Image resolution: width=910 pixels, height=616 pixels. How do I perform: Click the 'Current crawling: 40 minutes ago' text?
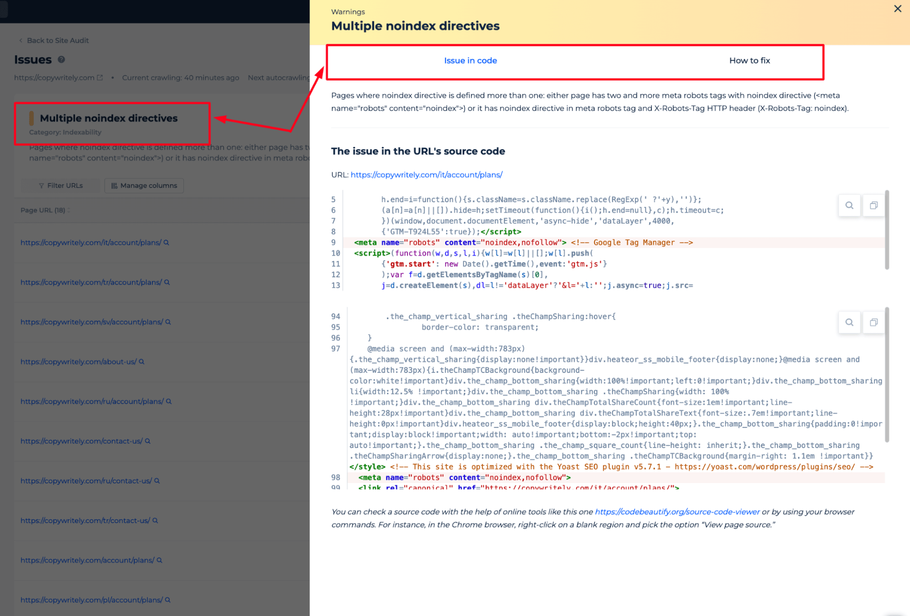tap(180, 78)
